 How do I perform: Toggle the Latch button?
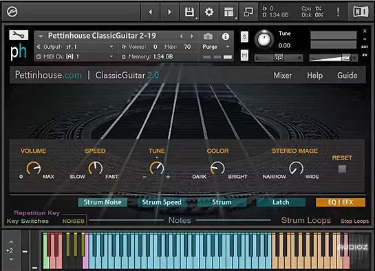281,202
